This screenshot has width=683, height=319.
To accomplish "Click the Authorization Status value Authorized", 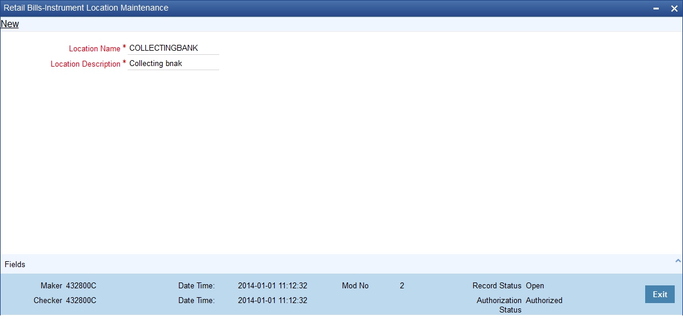I will click(x=544, y=300).
